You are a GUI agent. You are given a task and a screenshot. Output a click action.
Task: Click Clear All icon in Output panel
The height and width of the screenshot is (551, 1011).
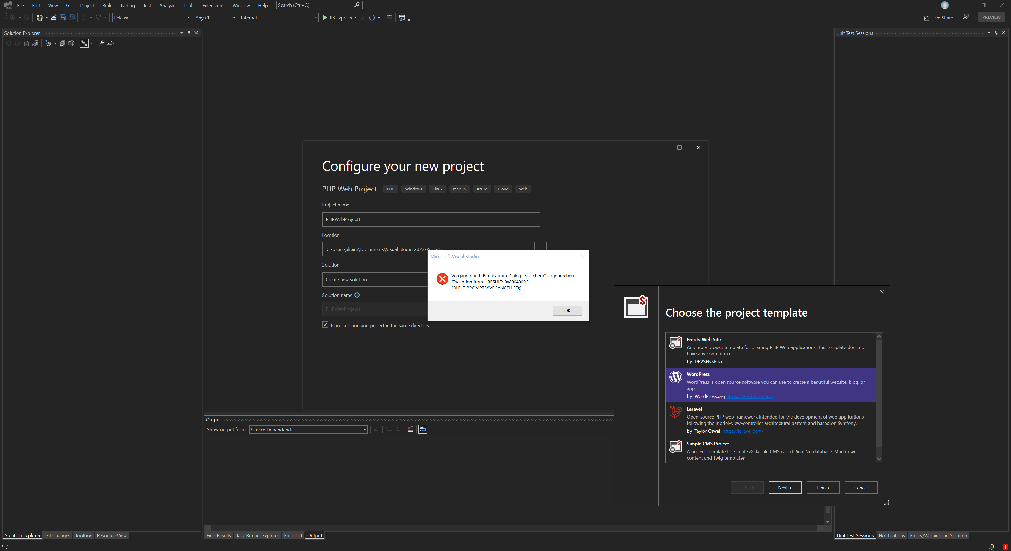tap(411, 429)
